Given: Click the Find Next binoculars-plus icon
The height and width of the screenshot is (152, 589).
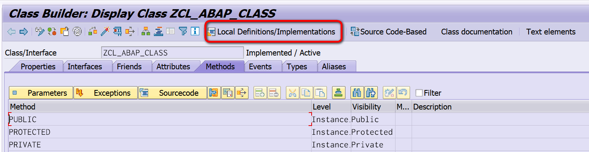Looking at the screenshot, I should click(371, 93).
